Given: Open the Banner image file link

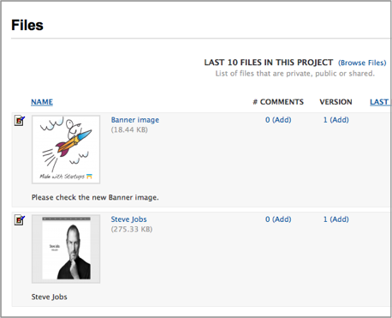Looking at the screenshot, I should coord(135,120).
